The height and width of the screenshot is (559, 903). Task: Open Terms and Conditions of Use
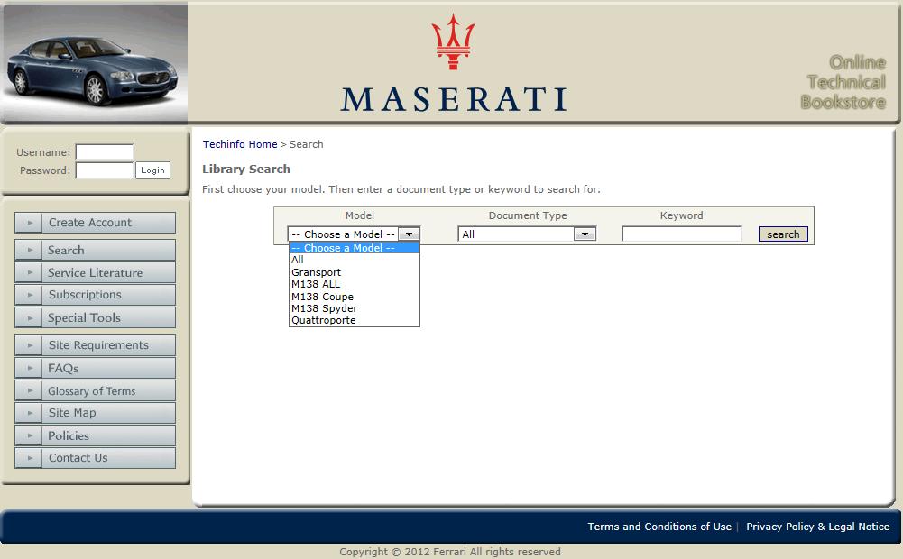point(659,527)
